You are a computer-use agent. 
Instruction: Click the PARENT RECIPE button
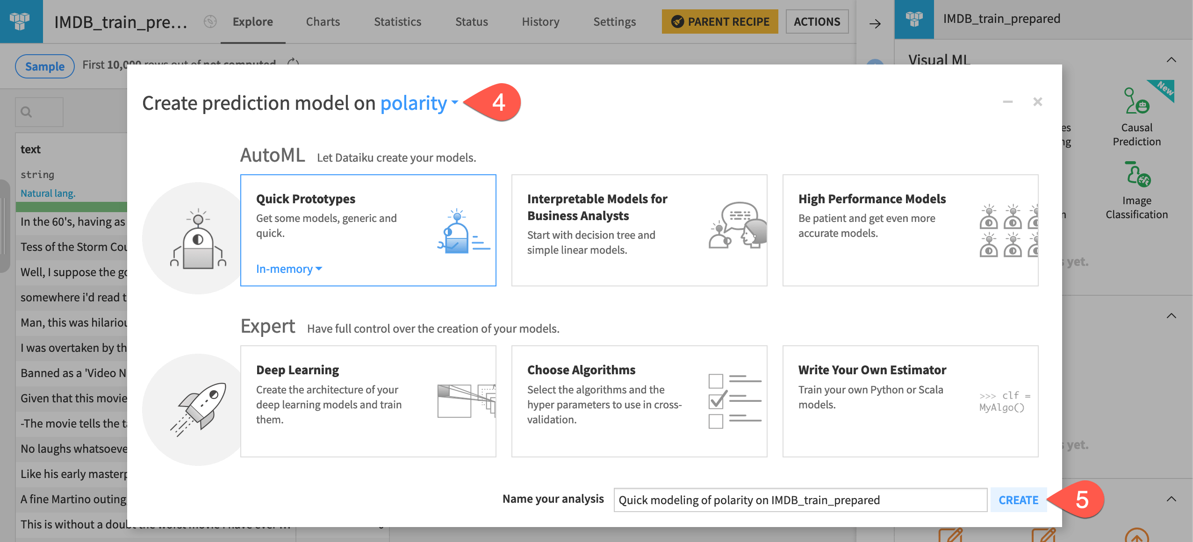point(720,21)
